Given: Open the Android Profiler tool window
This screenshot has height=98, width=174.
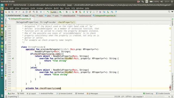Looking at the screenshot, I should tap(46, 94).
